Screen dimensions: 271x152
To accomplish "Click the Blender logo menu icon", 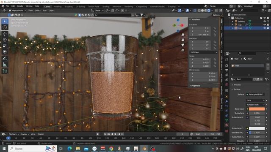I will (3, 6).
